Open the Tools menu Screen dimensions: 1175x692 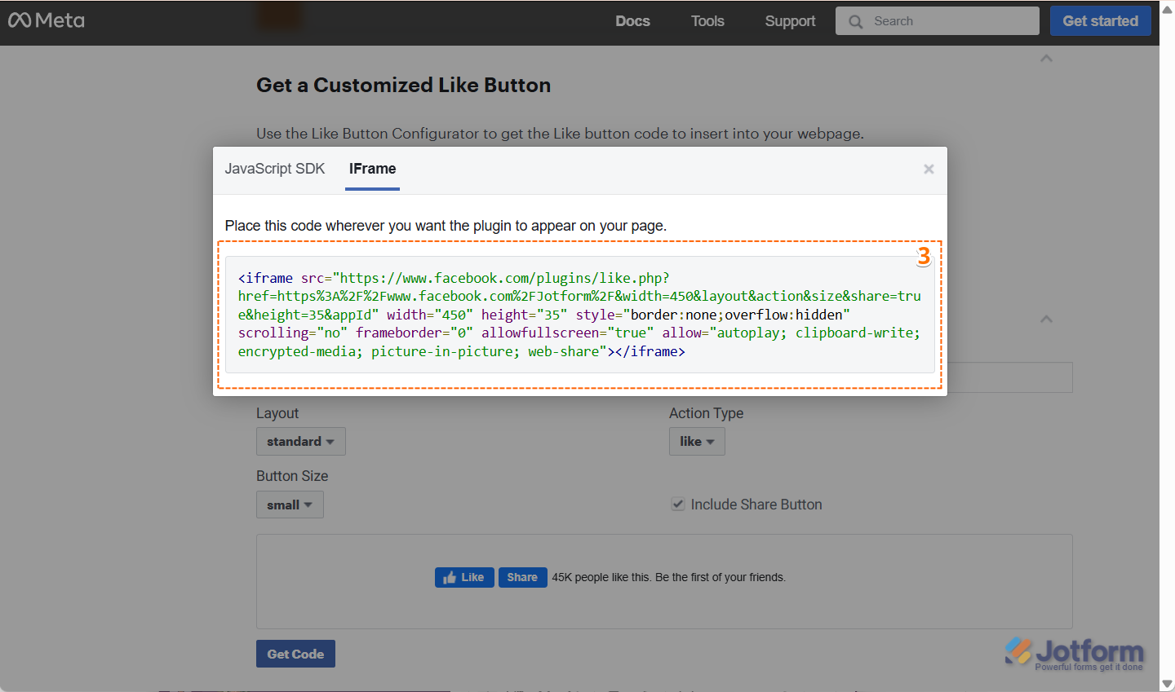click(707, 21)
